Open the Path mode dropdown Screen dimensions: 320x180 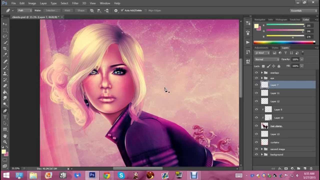(x=25, y=10)
